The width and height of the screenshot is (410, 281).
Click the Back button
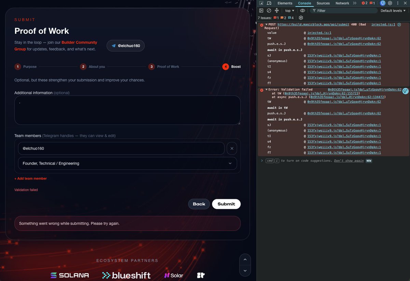click(x=199, y=204)
